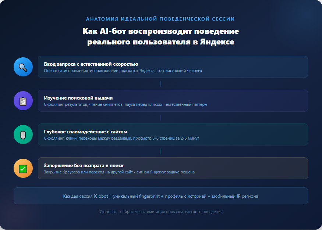This screenshot has height=230, width=322.
Task: Click the 'АНАТОМИЯ ИДЕАЛЬНОЙ ПОВЕДЕНЧЕСКОЙ СЕССИИ' subtitle
Action: [x=160, y=19]
